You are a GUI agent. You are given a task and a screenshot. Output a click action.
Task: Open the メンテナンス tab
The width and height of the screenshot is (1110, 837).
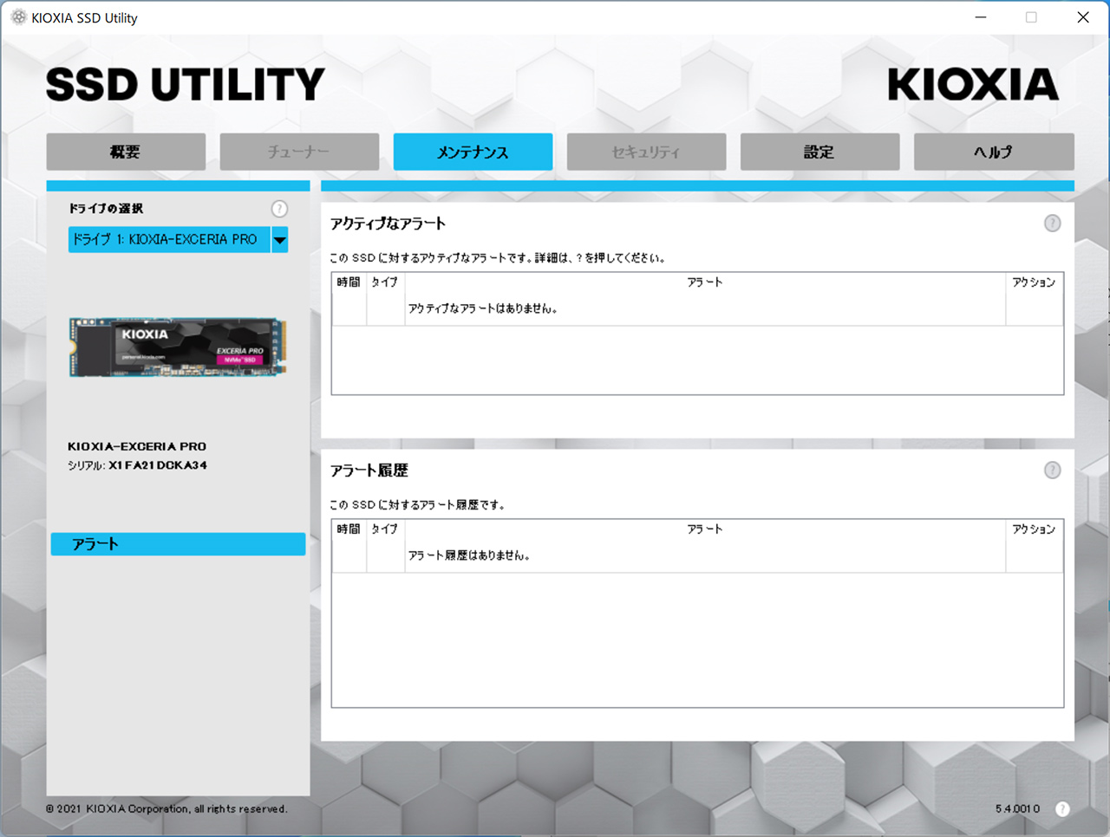click(473, 152)
